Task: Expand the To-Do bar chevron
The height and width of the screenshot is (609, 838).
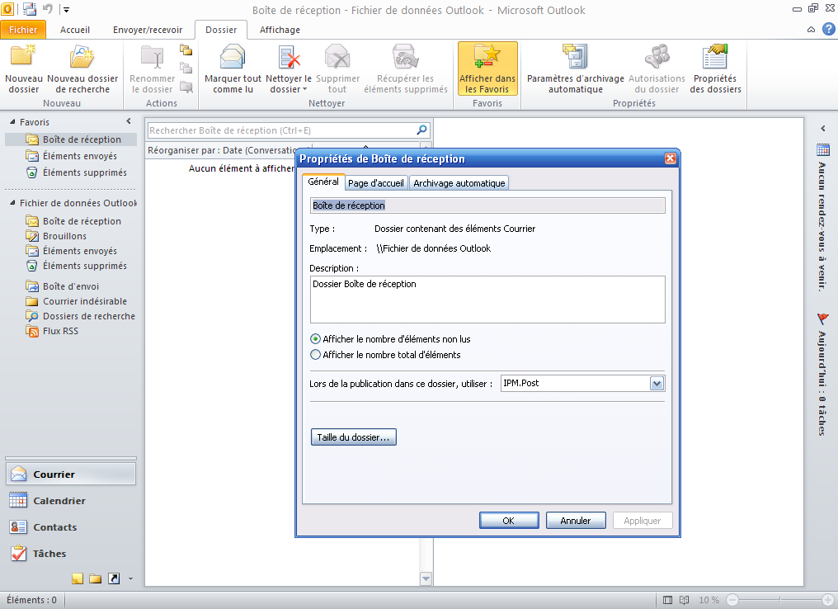Action: 823,129
